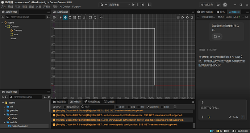Image resolution: width=250 pixels, height=133 pixels.
Task: Uncheck the Warning filter checkbox
Action: pyautogui.click(x=148, y=107)
